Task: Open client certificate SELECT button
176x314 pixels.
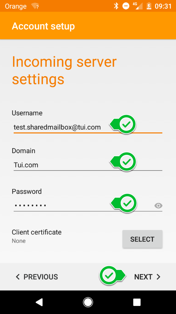Action: point(142,239)
